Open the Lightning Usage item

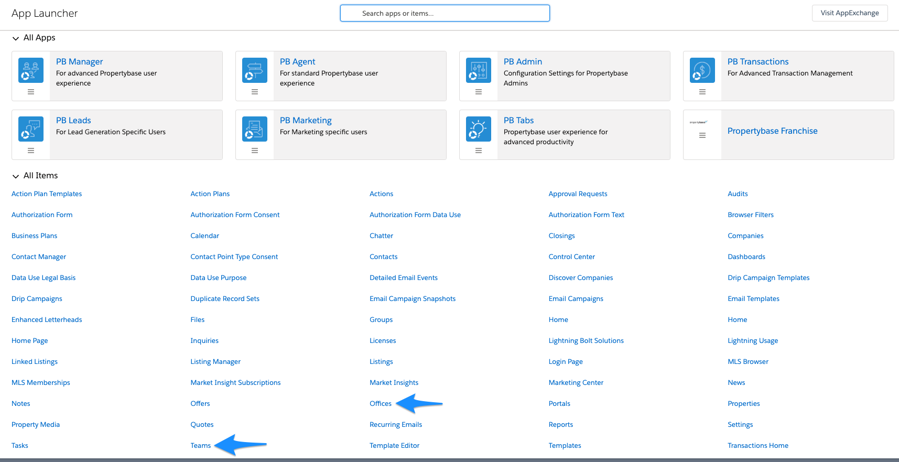pyautogui.click(x=753, y=340)
